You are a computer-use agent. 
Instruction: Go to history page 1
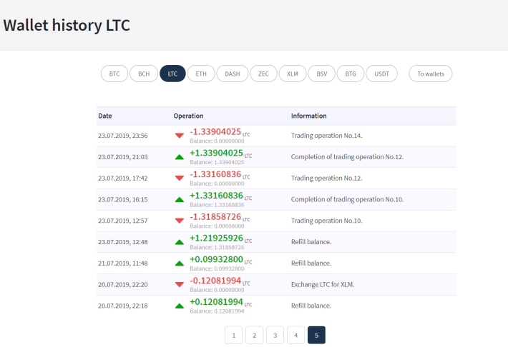pos(233,335)
